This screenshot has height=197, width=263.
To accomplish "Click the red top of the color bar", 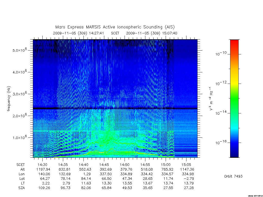I will coord(234,42).
